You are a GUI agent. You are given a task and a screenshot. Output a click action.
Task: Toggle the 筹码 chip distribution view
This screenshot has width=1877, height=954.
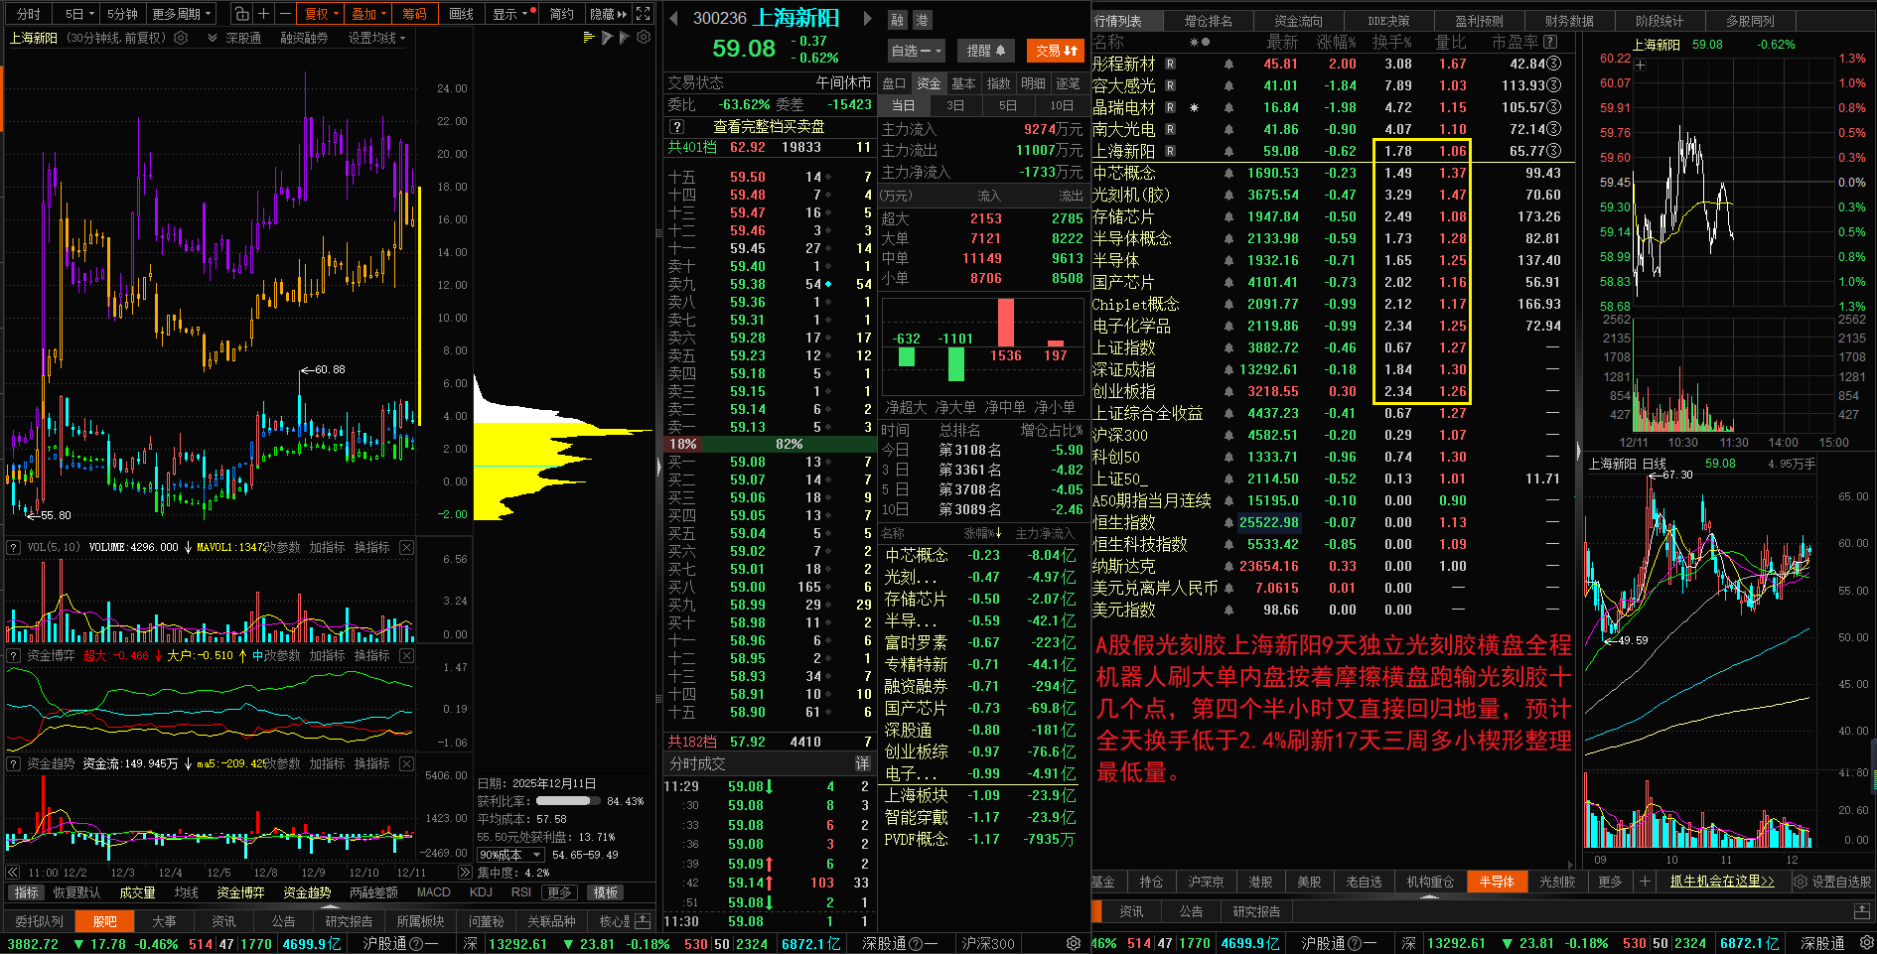coord(414,14)
